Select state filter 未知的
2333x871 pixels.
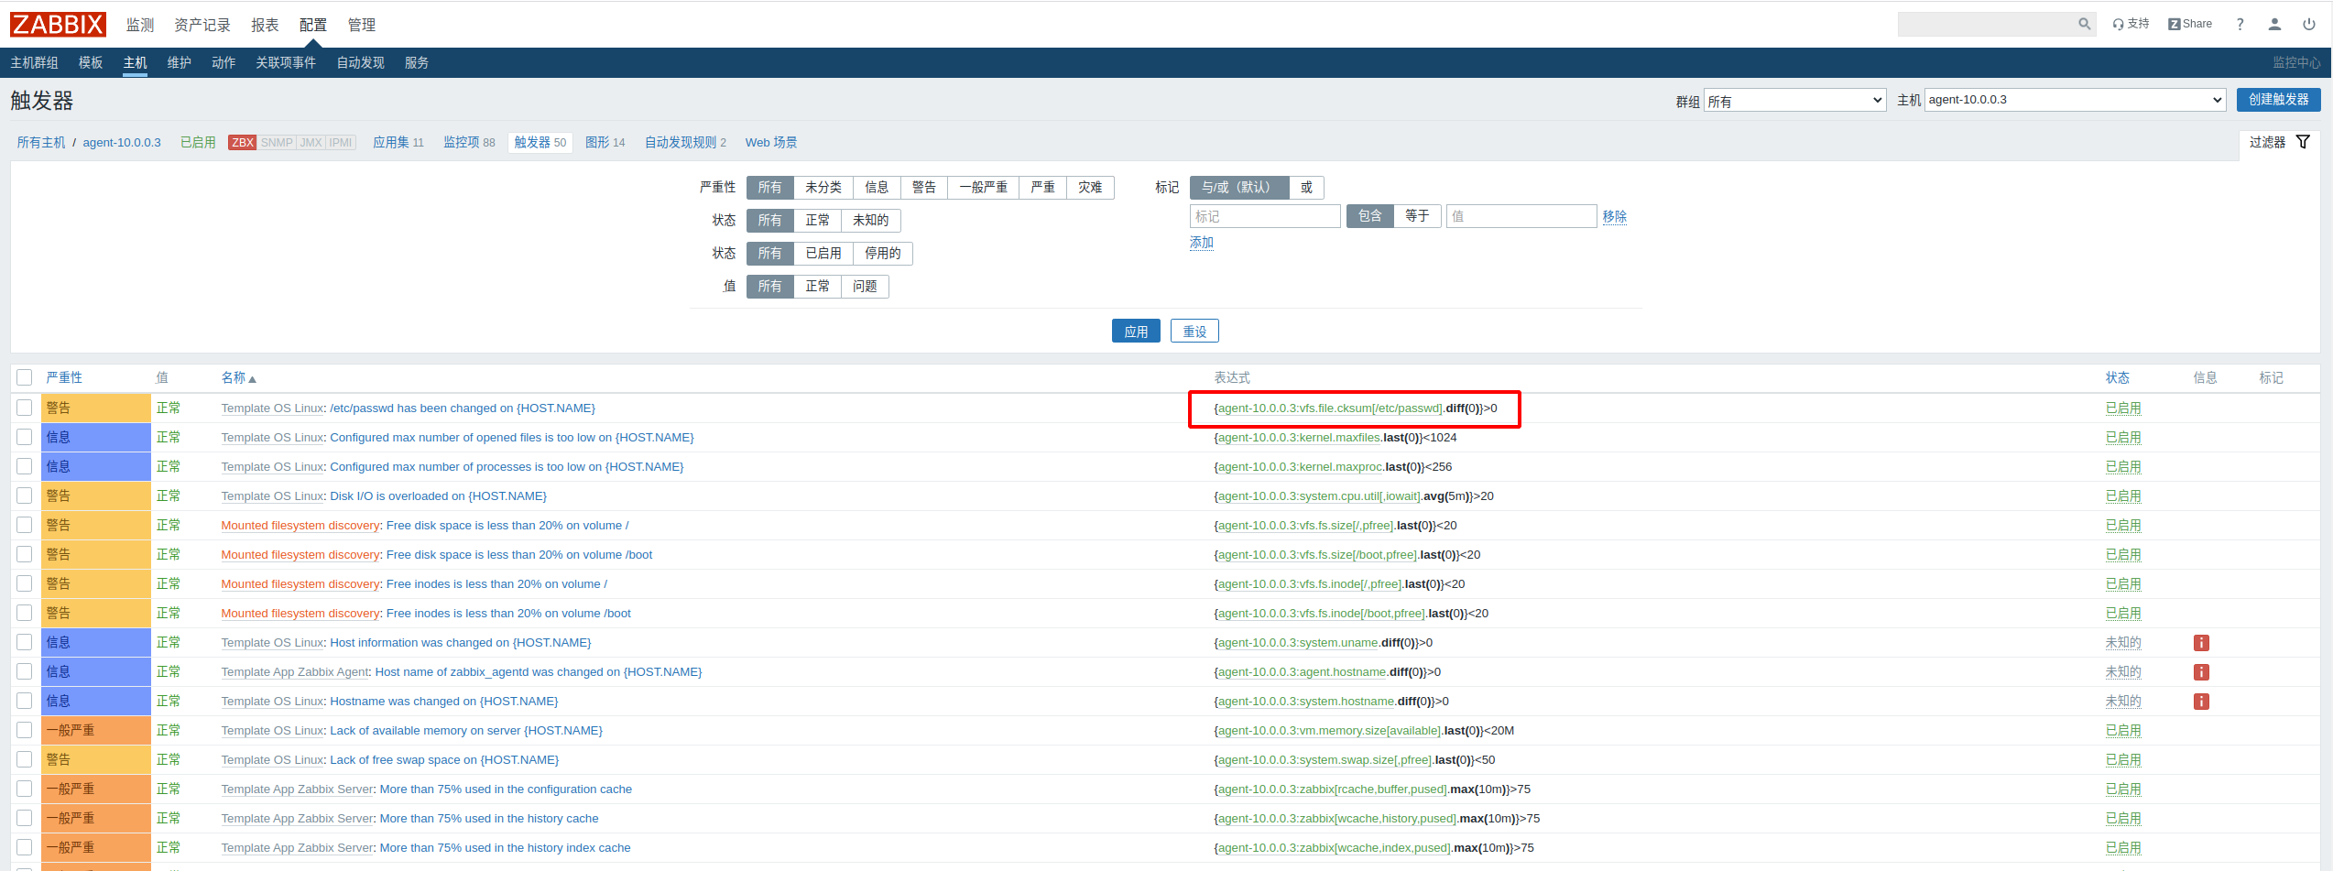pos(870,221)
